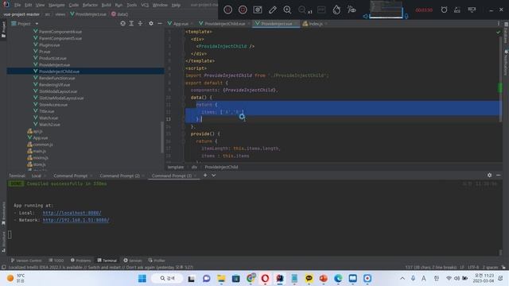Switch to the index.js editor tab
The height and width of the screenshot is (286, 509).
click(x=315, y=24)
